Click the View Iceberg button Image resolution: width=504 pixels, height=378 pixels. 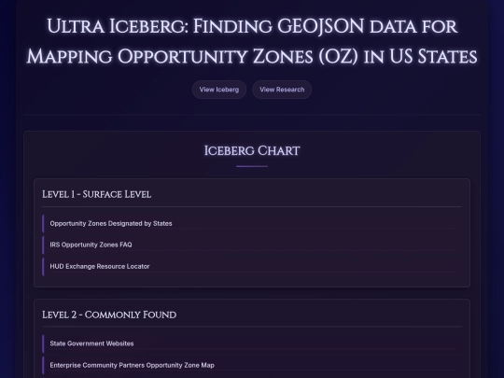coord(219,90)
